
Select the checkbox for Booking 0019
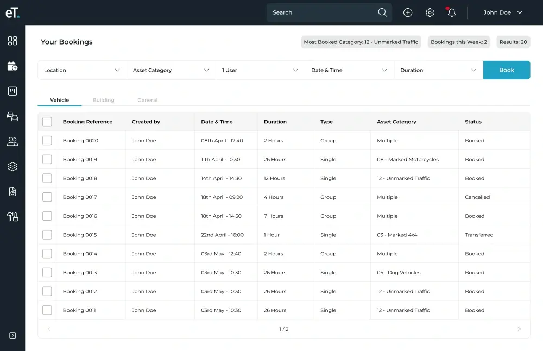pos(47,159)
